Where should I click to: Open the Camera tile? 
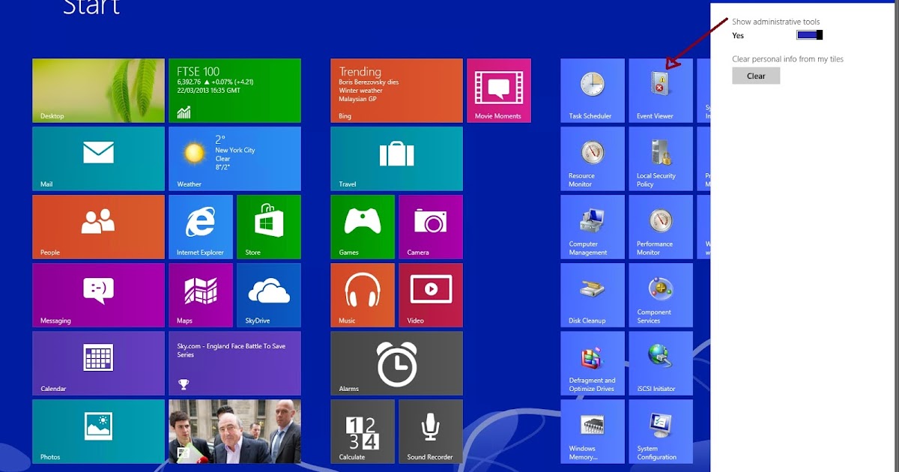pyautogui.click(x=431, y=227)
